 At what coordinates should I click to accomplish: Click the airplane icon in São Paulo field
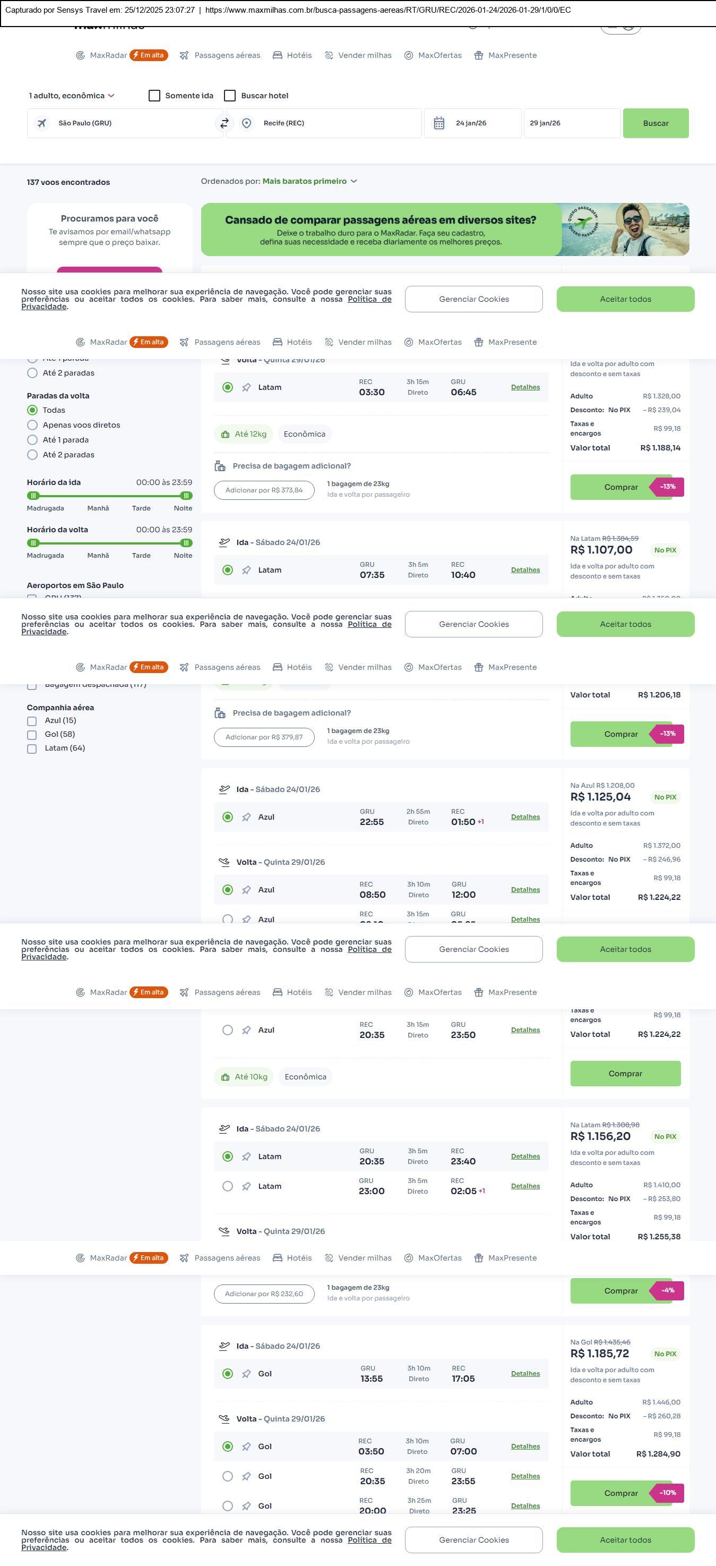pos(42,123)
